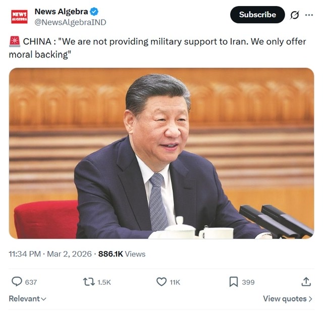Viewport: 323px width, 311px height.
Task: Click the News Algebra profile avatar
Action: tap(19, 17)
